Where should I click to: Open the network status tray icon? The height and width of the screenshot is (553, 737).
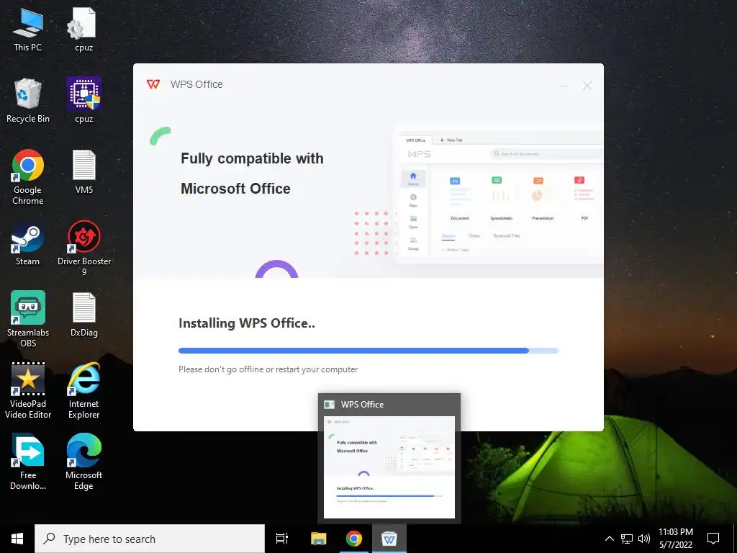coord(627,539)
